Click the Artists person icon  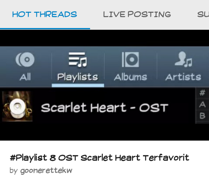183,59
